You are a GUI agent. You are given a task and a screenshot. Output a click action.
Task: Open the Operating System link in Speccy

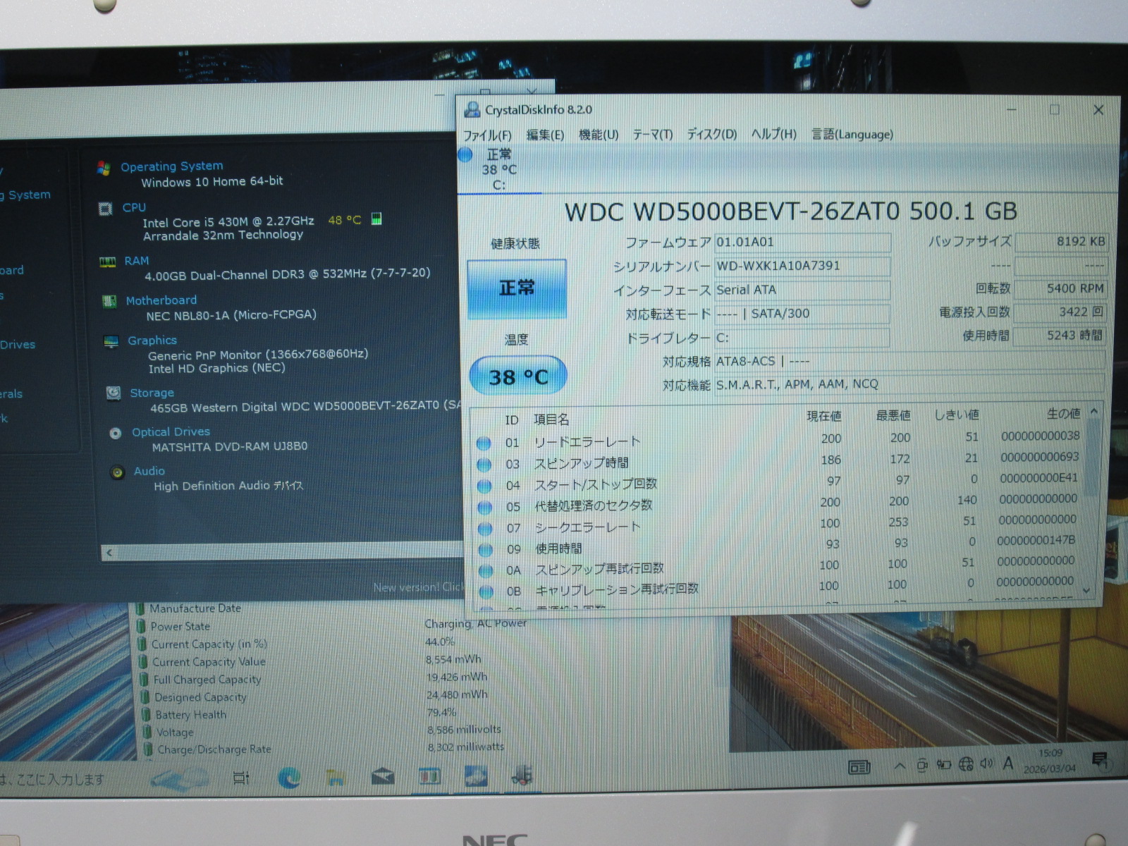171,166
